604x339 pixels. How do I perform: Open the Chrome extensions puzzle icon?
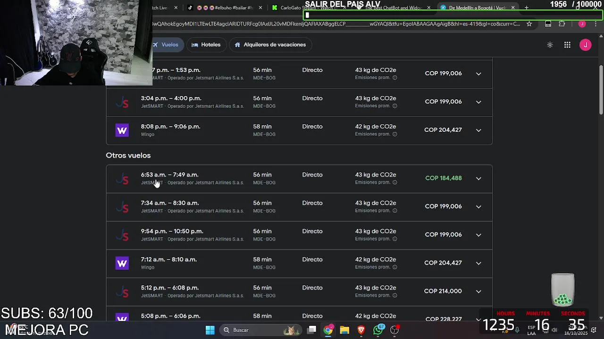point(562,24)
